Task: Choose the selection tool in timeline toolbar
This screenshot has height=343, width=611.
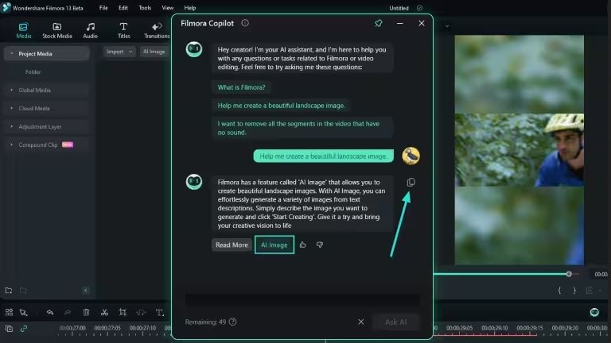Action: click(23, 312)
